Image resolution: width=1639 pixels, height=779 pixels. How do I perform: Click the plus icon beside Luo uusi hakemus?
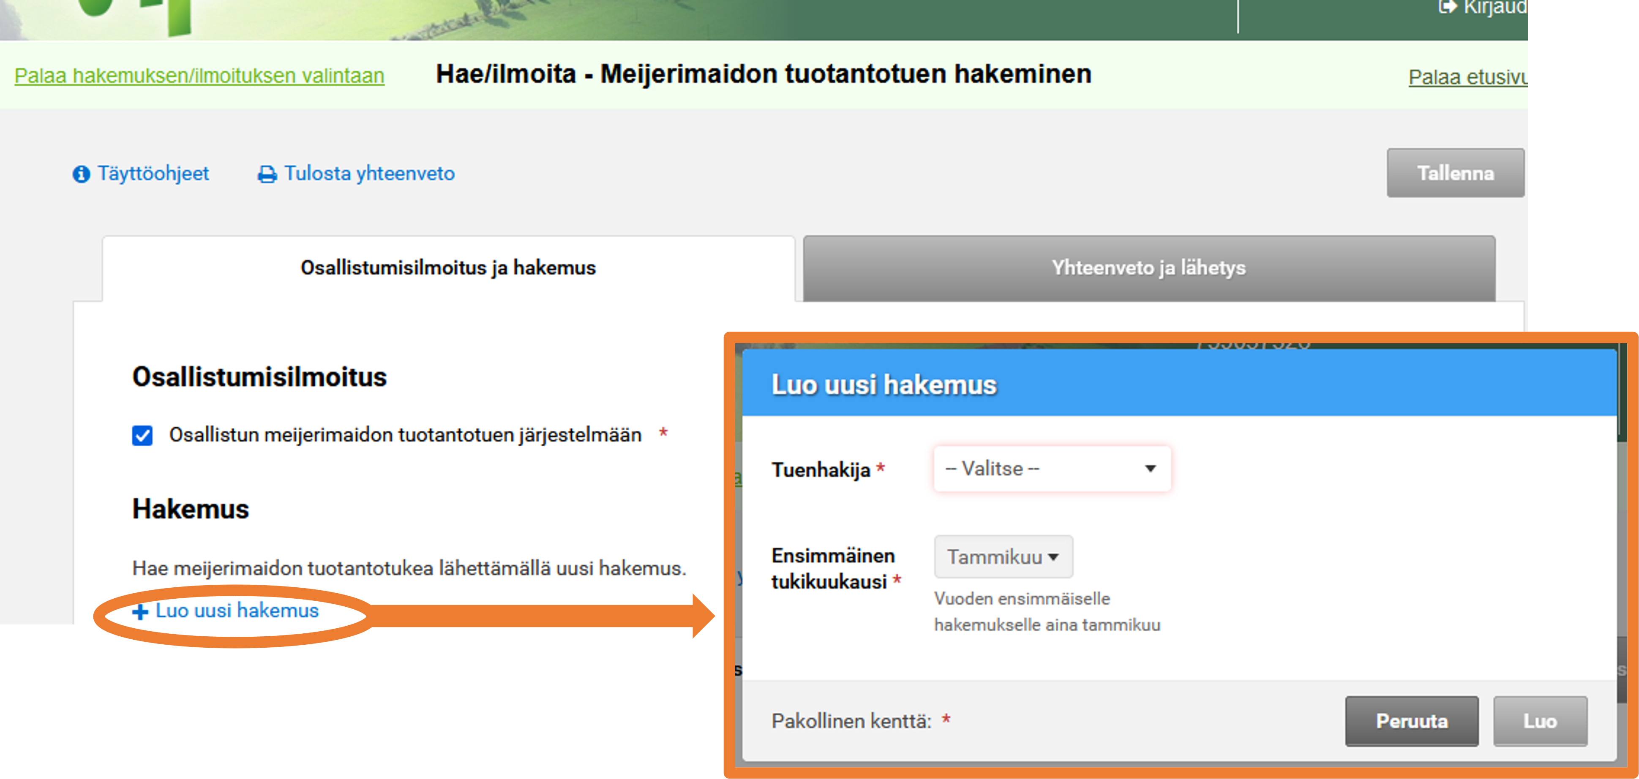139,611
